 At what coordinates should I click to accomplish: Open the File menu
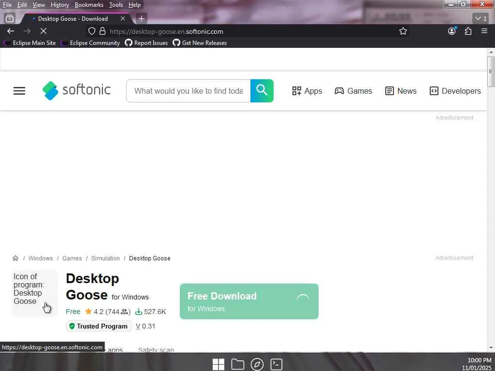[7, 5]
